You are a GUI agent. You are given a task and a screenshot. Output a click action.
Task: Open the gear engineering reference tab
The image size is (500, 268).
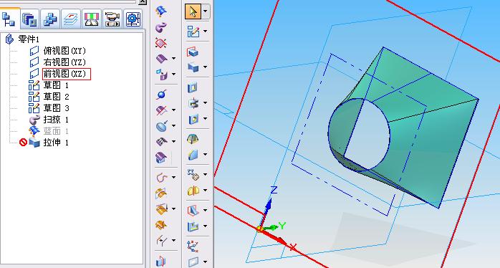[133, 19]
